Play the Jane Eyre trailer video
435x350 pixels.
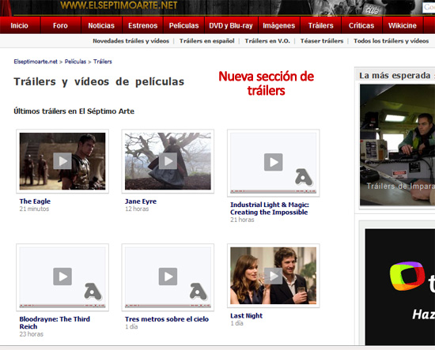point(168,160)
